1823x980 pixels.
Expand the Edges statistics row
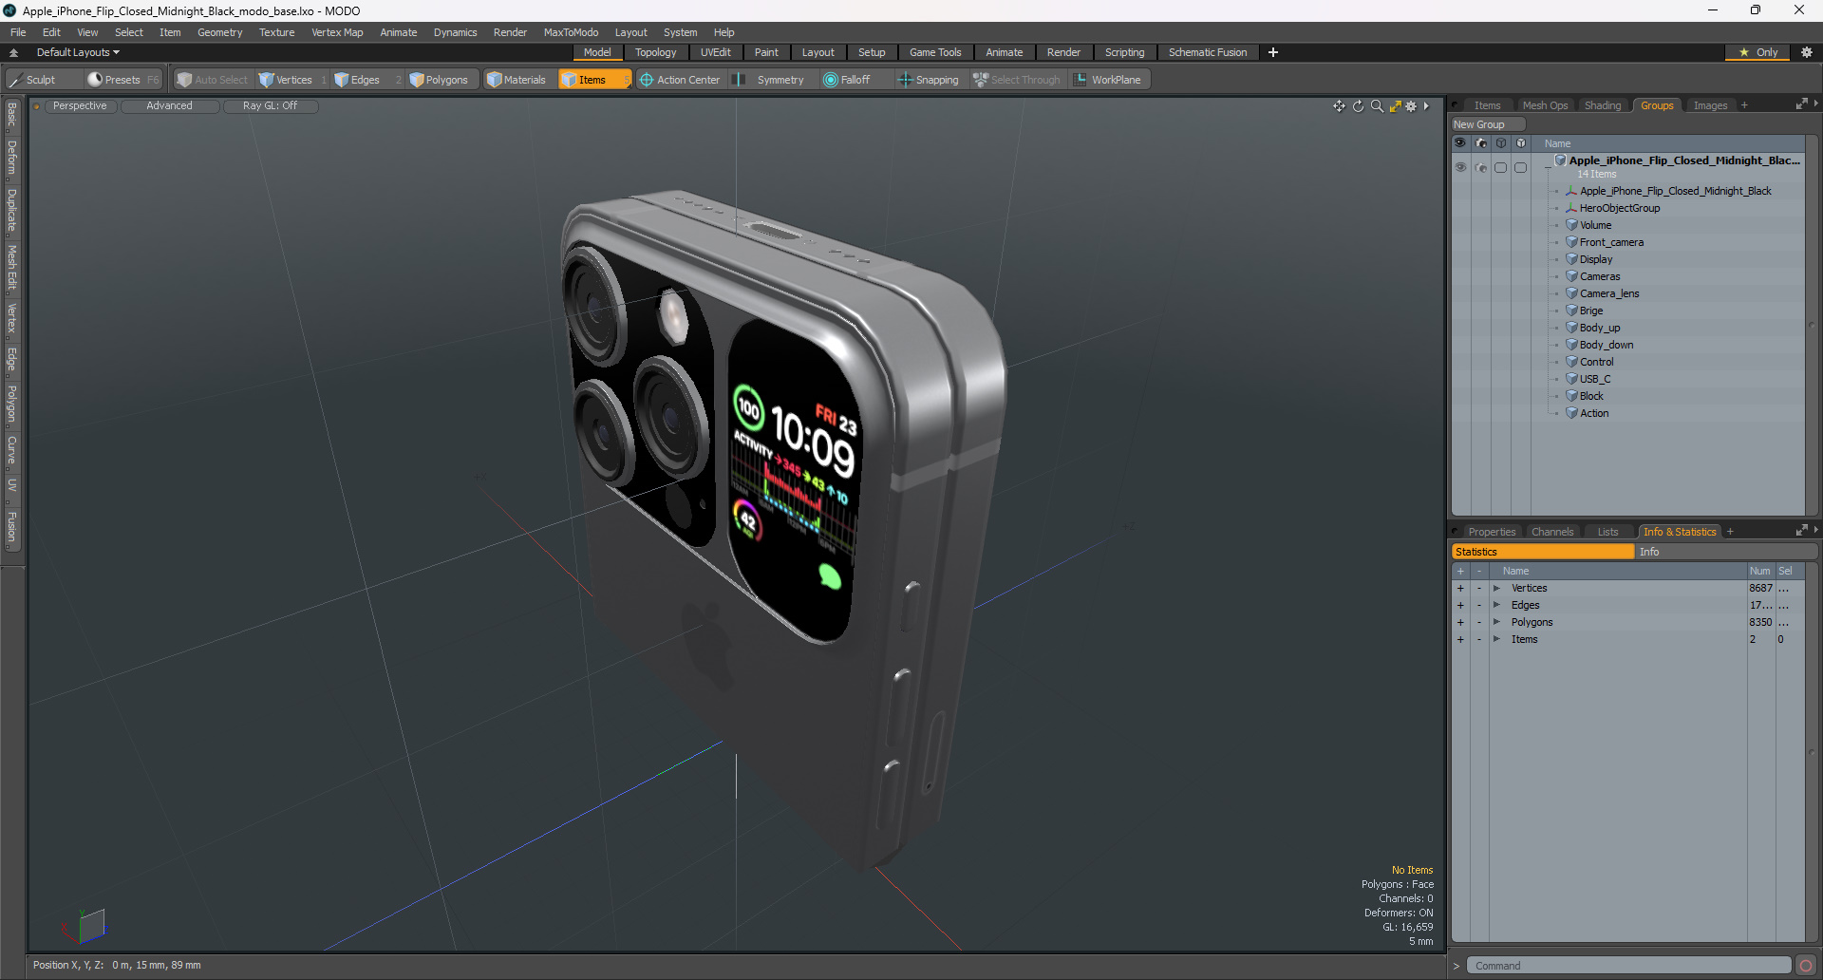point(1496,606)
